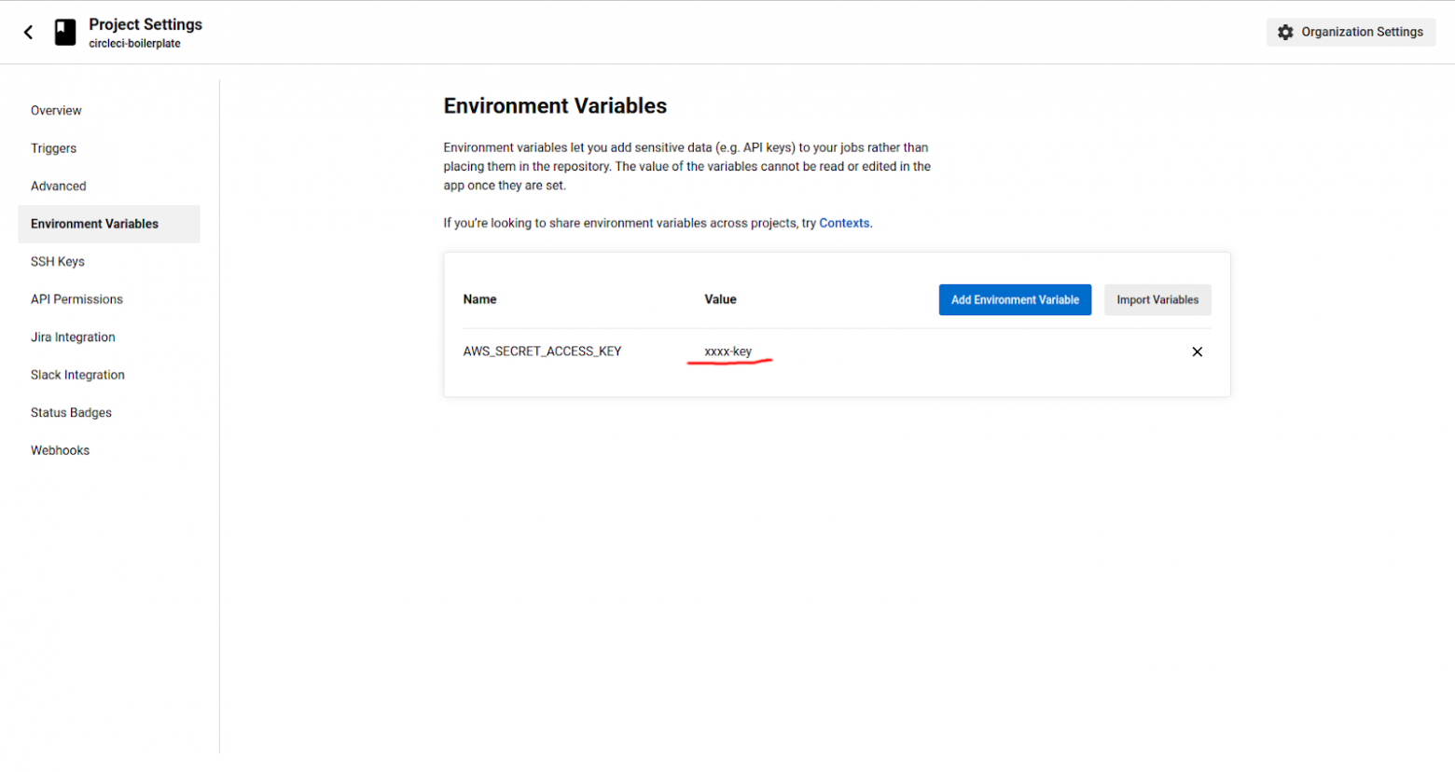Select Environment Variables in sidebar

click(x=109, y=224)
